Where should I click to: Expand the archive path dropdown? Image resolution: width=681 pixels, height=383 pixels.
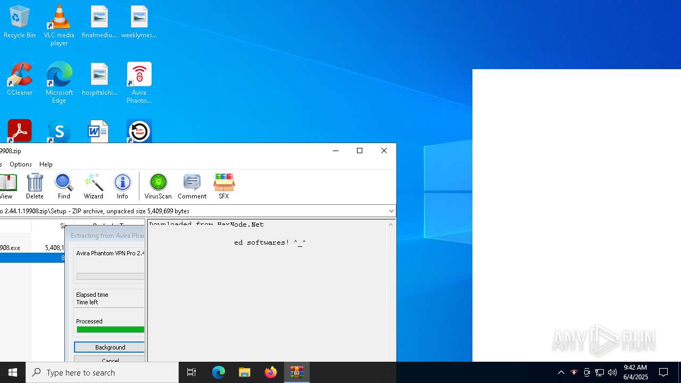(391, 211)
